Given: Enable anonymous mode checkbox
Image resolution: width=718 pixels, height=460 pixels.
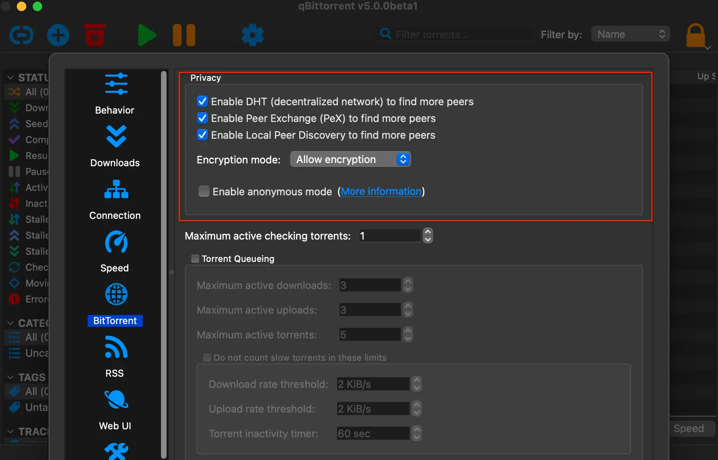Looking at the screenshot, I should [x=204, y=191].
